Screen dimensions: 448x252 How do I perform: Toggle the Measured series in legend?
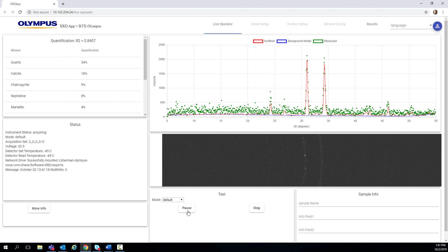(x=325, y=41)
